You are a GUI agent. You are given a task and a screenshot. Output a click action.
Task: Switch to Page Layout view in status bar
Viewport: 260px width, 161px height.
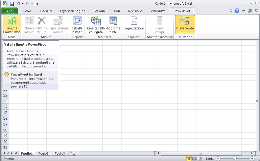[x=194, y=159]
